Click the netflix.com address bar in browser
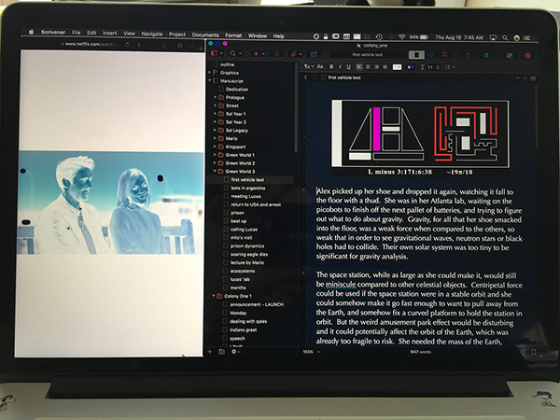Viewport: 560px width, 420px height. click(x=90, y=44)
